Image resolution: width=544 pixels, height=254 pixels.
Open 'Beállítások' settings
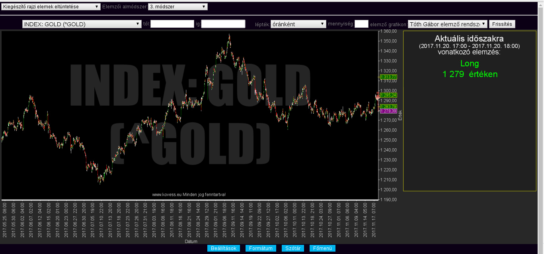click(223, 248)
